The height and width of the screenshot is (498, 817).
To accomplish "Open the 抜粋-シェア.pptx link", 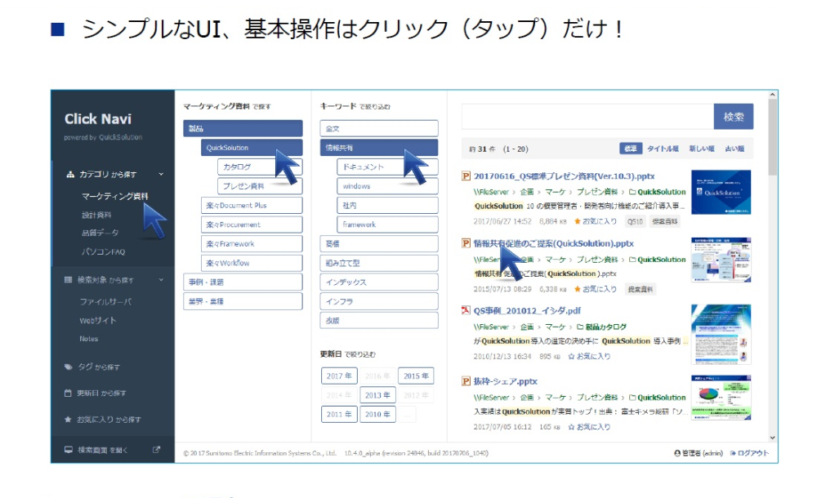I will [505, 381].
